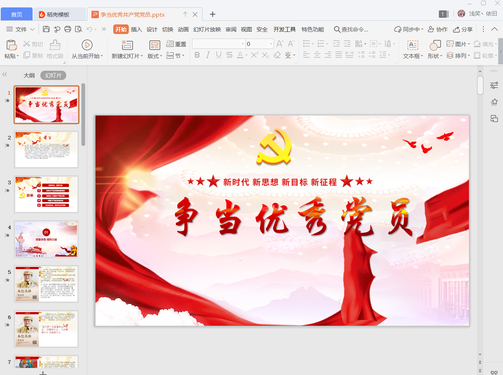Click the 重置 reset button

coord(176,44)
